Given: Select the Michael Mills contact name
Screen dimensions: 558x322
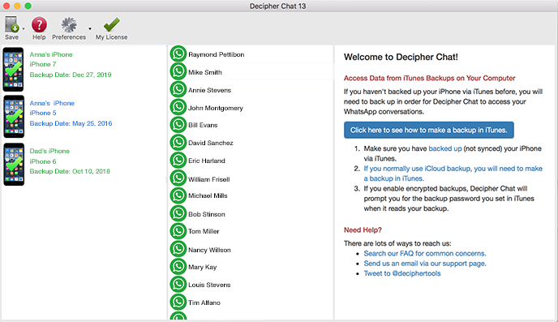Looking at the screenshot, I should [x=208, y=195].
